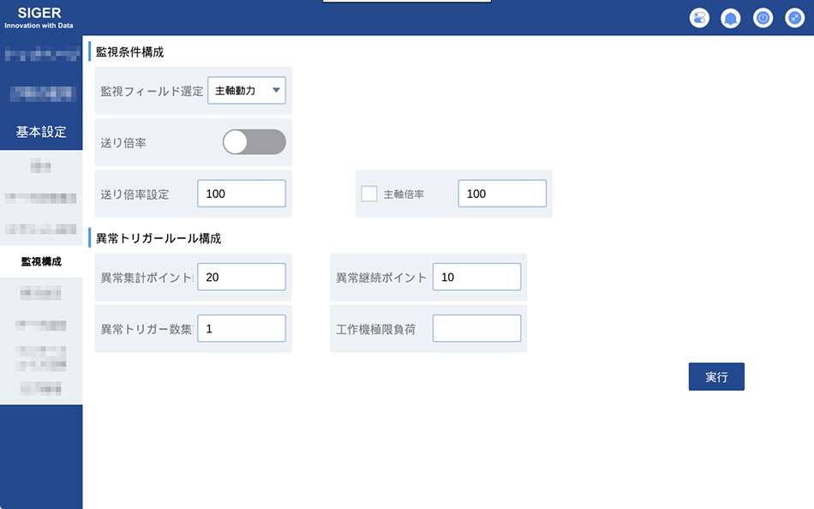Screen dimensions: 814x509
Task: Click the exit fullscreen arrows icon
Action: 794,18
